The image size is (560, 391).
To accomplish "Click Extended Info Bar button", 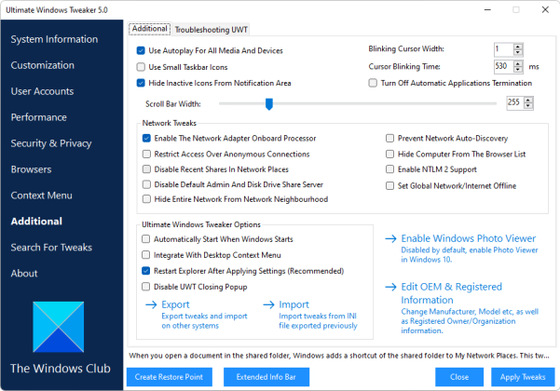I will tap(266, 377).
